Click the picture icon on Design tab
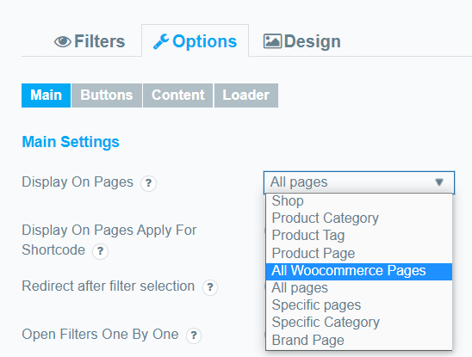 272,41
